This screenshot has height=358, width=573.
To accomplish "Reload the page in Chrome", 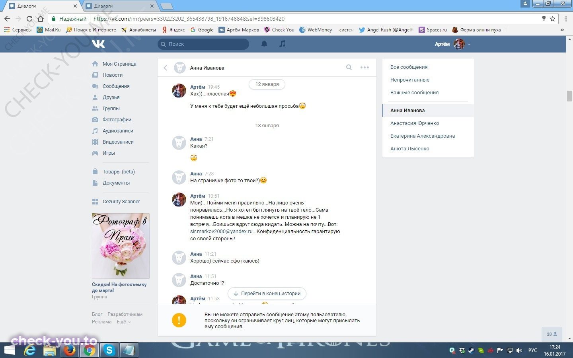I will tap(29, 19).
